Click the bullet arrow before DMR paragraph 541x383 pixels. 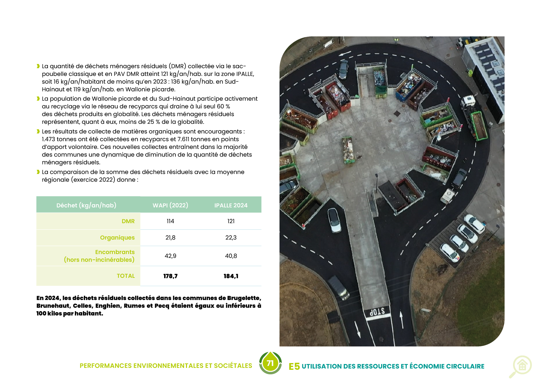(38, 66)
